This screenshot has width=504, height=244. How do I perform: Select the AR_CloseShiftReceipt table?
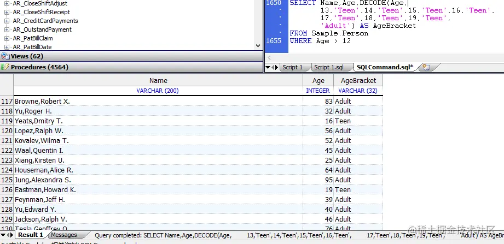(41, 12)
